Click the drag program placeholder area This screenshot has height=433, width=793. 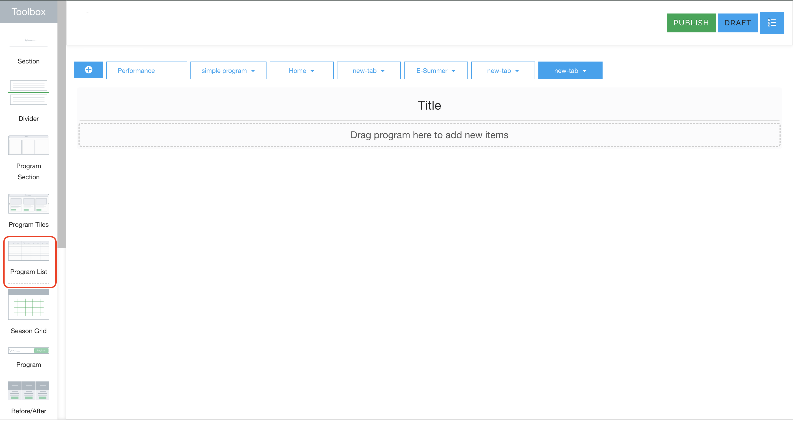point(429,135)
